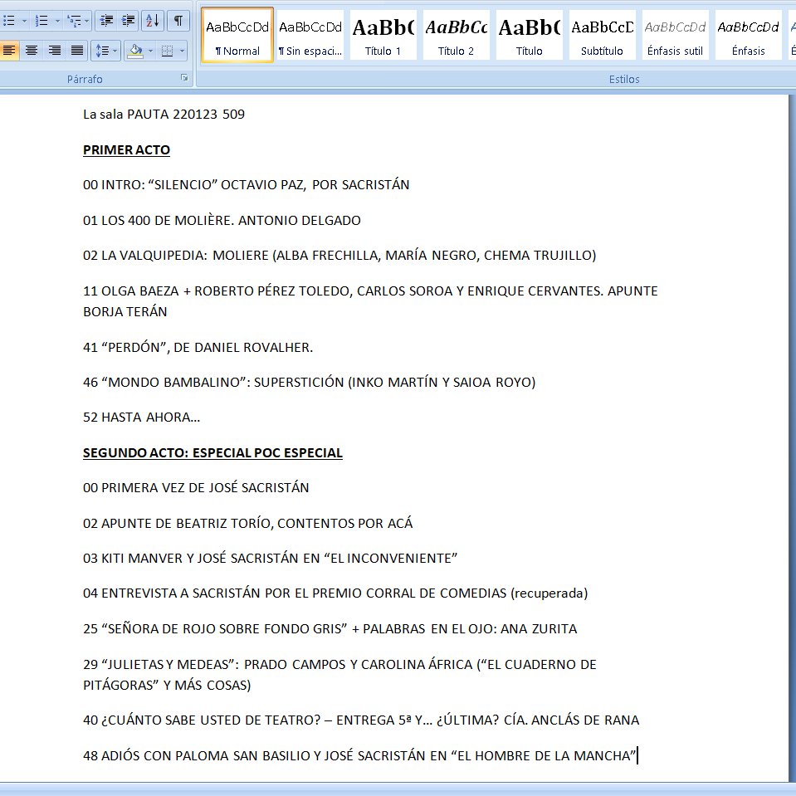
Task: Click the heading 'SEGUNDO ACTO: ESPECIAL POC ESPECIAL'
Action: [x=212, y=453]
